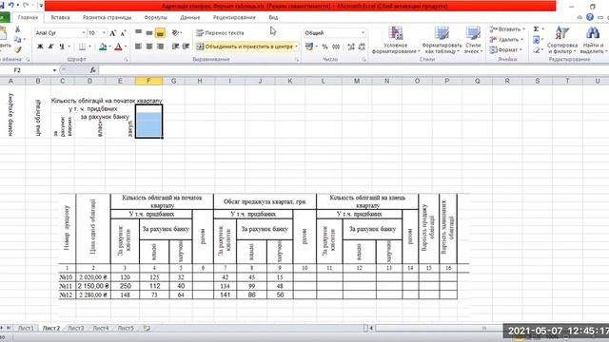This screenshot has width=609, height=342.
Task: Open Условное форматирование icon
Action: click(x=396, y=33)
